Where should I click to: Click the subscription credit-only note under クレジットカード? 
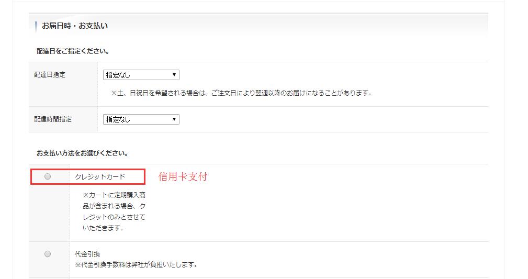(114, 211)
